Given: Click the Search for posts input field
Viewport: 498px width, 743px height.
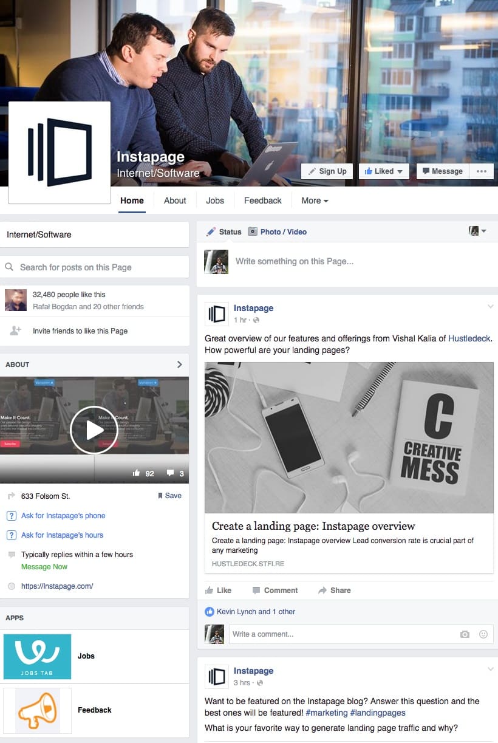Looking at the screenshot, I should click(x=95, y=267).
